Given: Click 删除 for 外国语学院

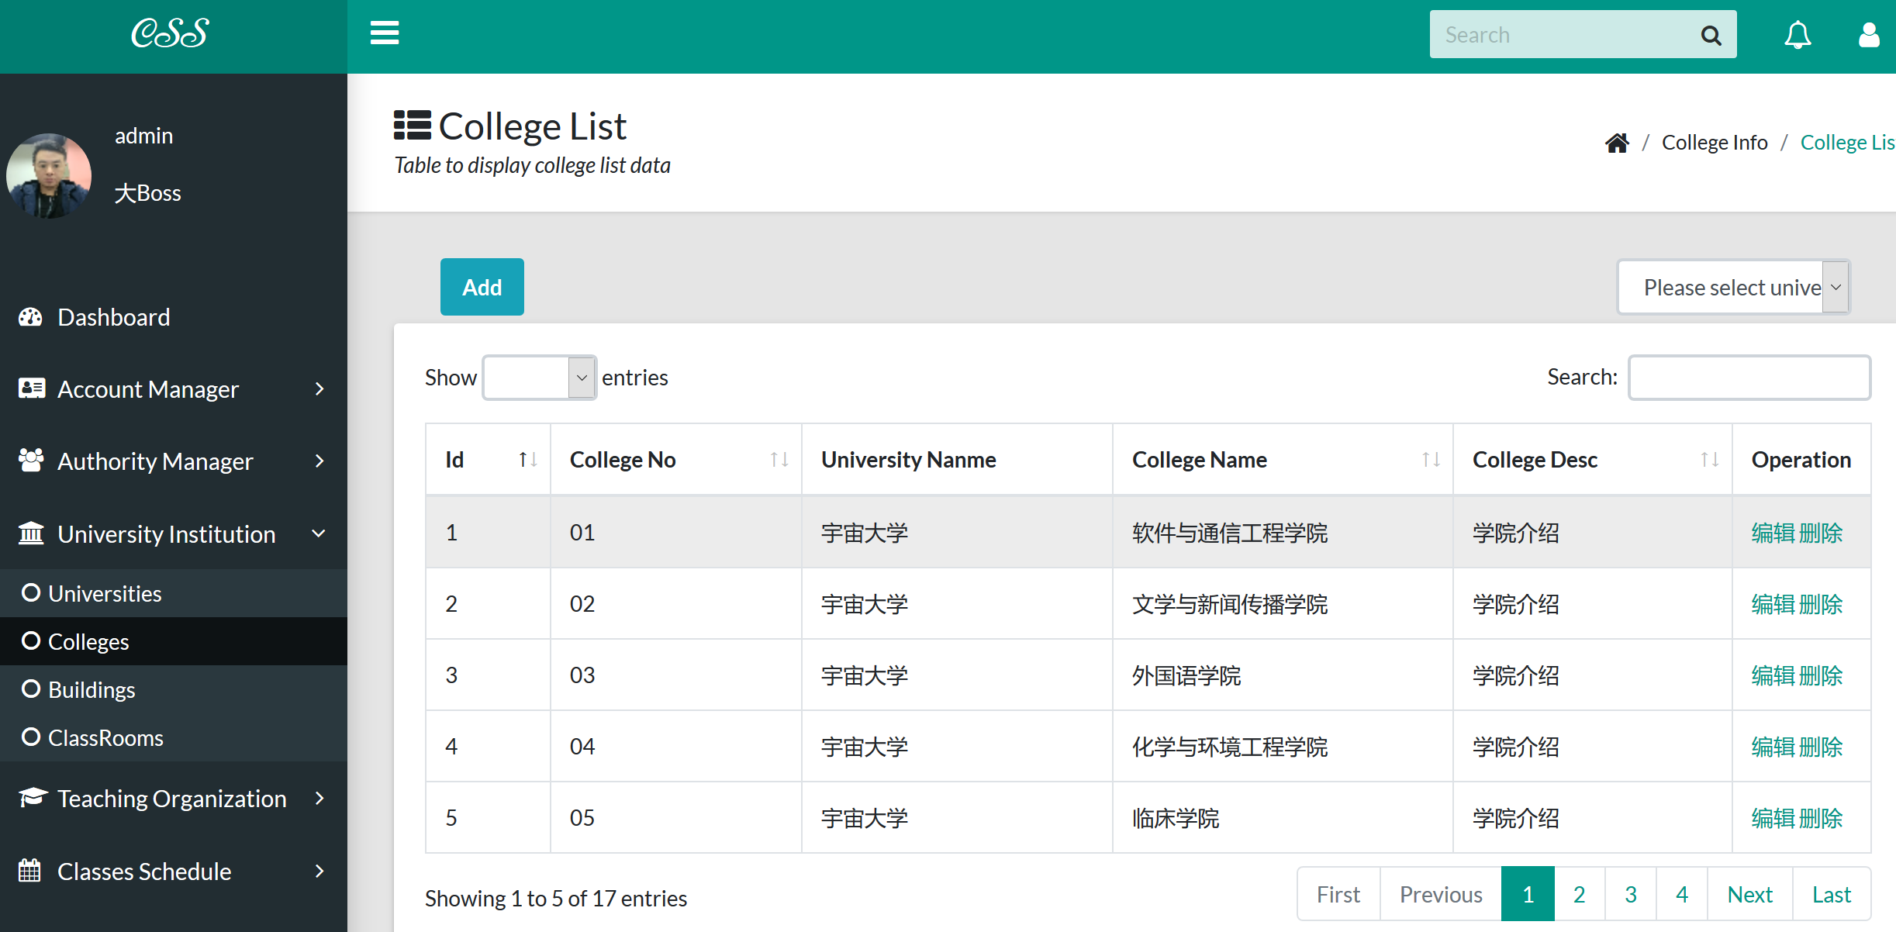Looking at the screenshot, I should tap(1821, 675).
